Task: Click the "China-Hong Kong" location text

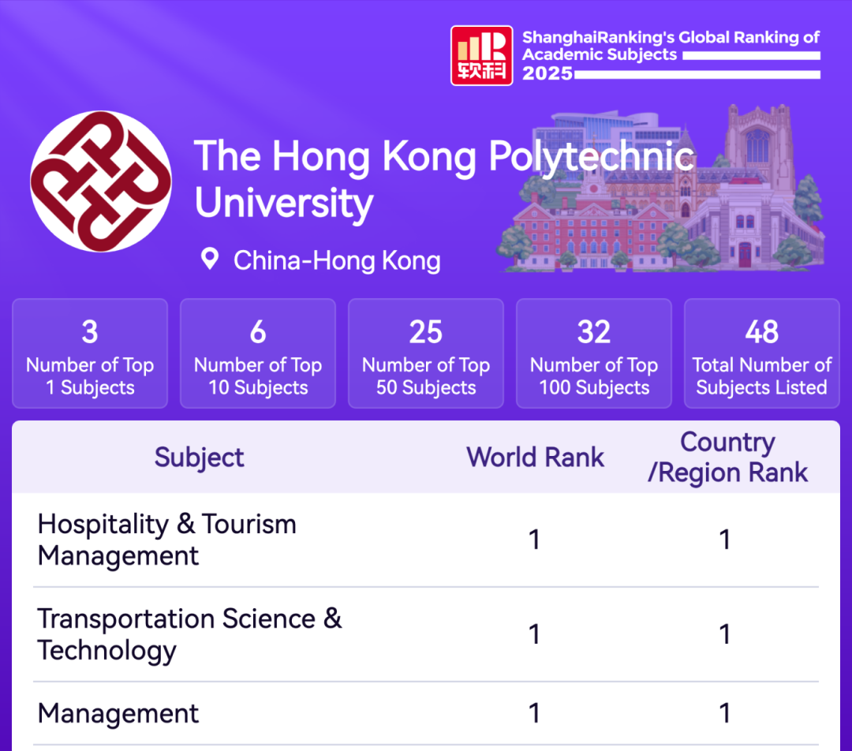Action: click(x=337, y=260)
